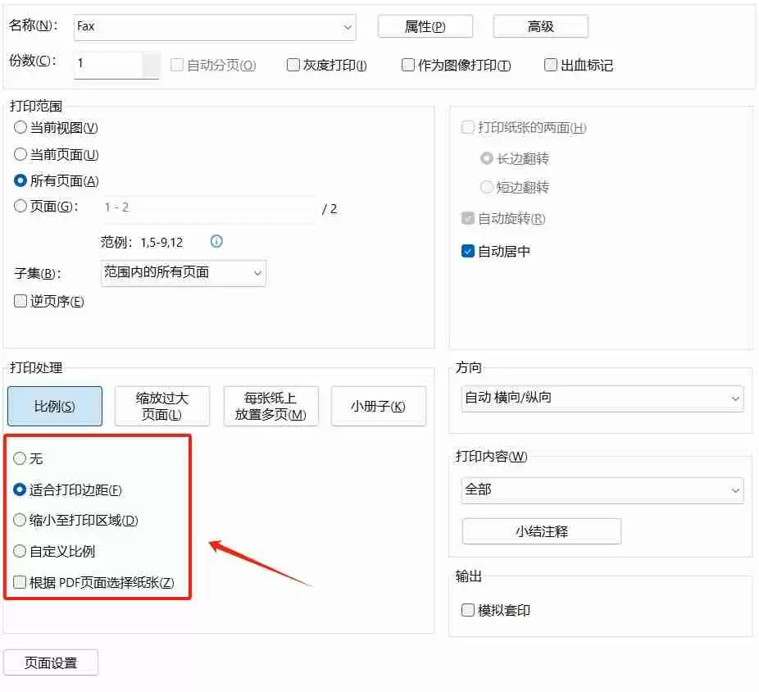The height and width of the screenshot is (692, 759).
Task: Open 页面设置 page setup
Action: pos(51,662)
